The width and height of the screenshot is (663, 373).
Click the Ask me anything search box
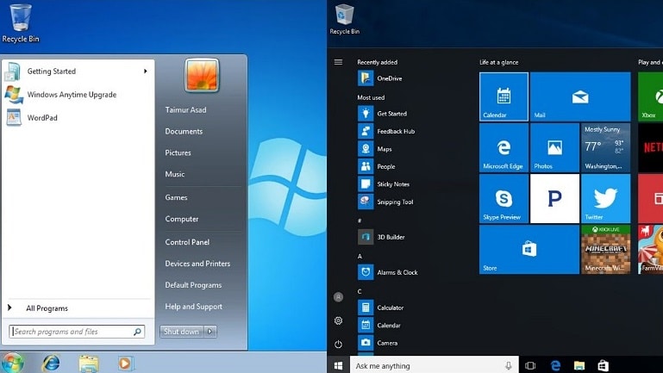(434, 366)
